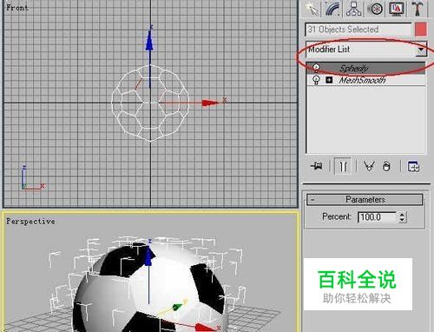Screen dimensions: 434x332
Task: Open Configure Modifier Sets icon
Action: [413, 166]
